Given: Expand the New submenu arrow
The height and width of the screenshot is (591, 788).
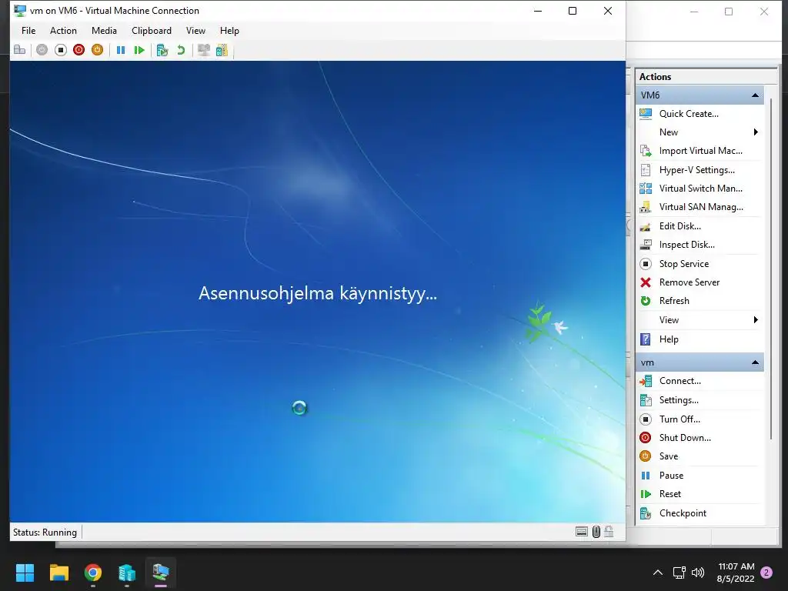Looking at the screenshot, I should click(x=756, y=132).
